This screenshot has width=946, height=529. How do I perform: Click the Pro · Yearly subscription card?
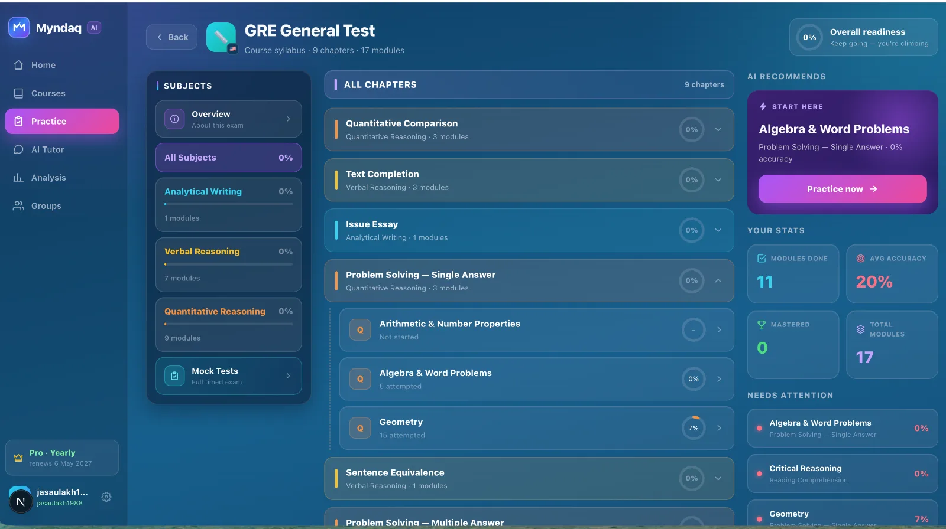pos(62,458)
